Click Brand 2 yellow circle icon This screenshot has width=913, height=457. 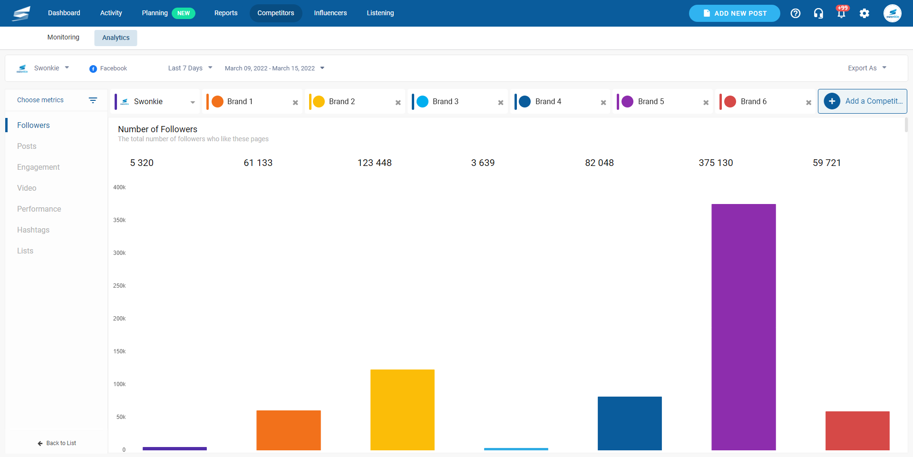(319, 102)
